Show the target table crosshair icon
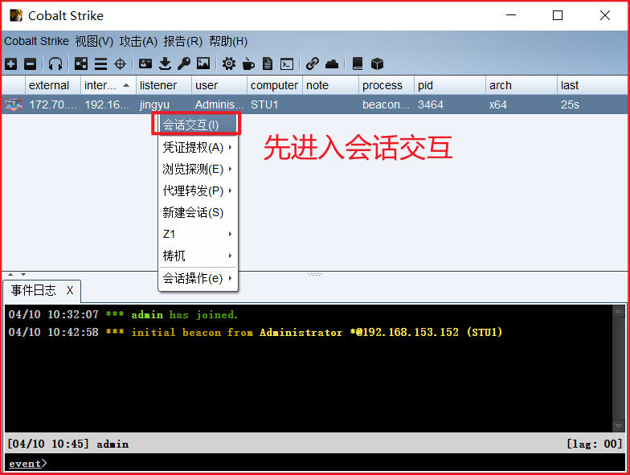 [x=120, y=63]
